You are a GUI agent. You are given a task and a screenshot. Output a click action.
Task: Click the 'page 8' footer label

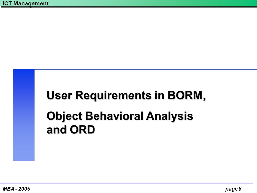[233, 189]
